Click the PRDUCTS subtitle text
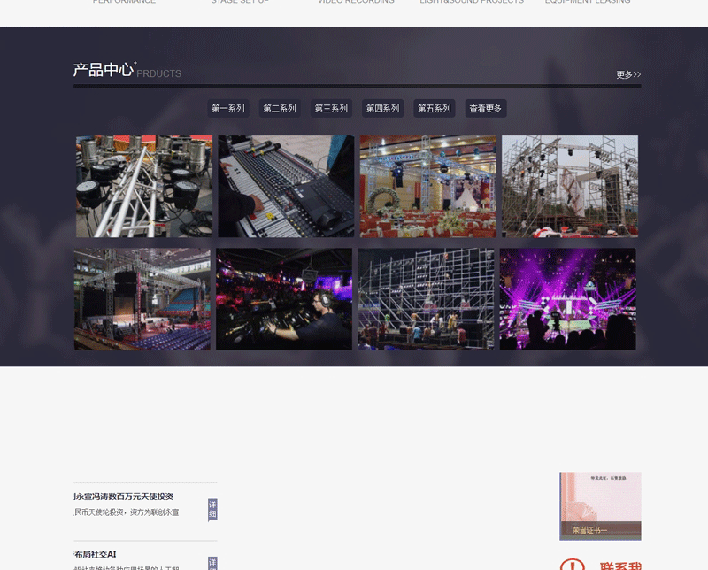708x570 pixels. tap(159, 73)
